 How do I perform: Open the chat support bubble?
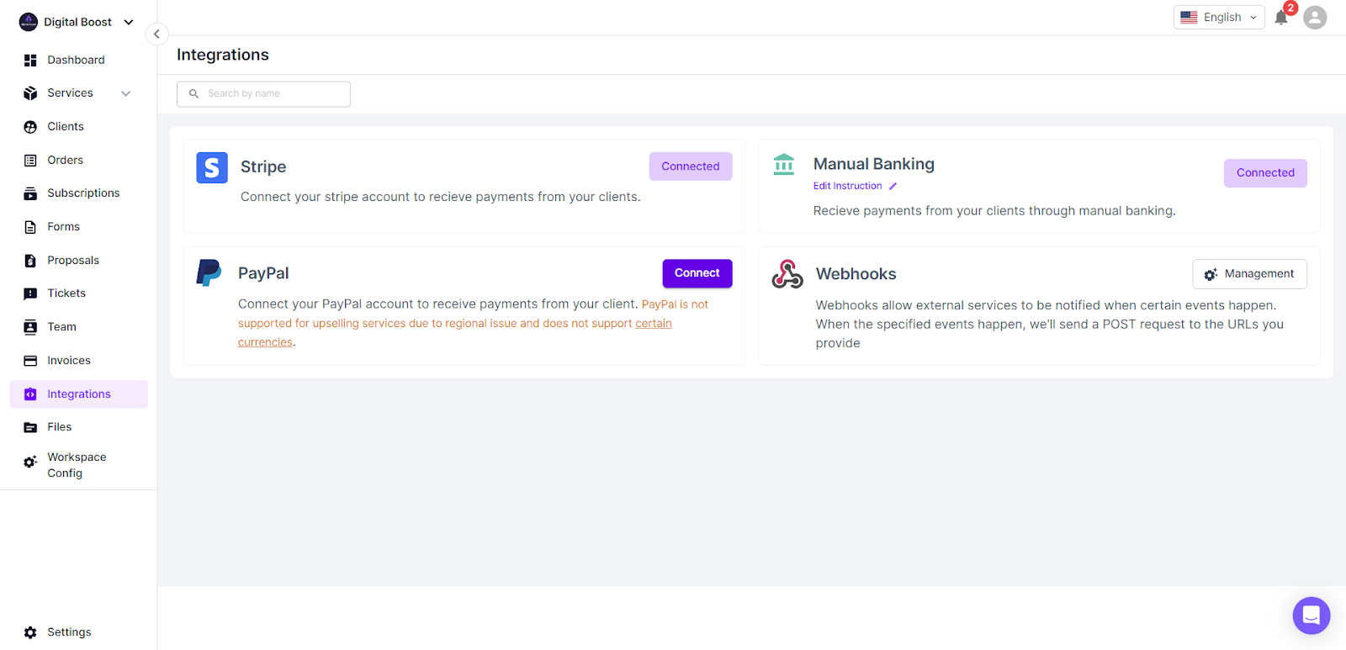pyautogui.click(x=1312, y=616)
